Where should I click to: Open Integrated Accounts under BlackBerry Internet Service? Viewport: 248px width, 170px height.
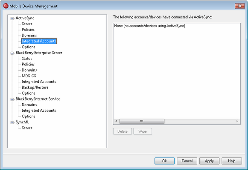coord(39,110)
